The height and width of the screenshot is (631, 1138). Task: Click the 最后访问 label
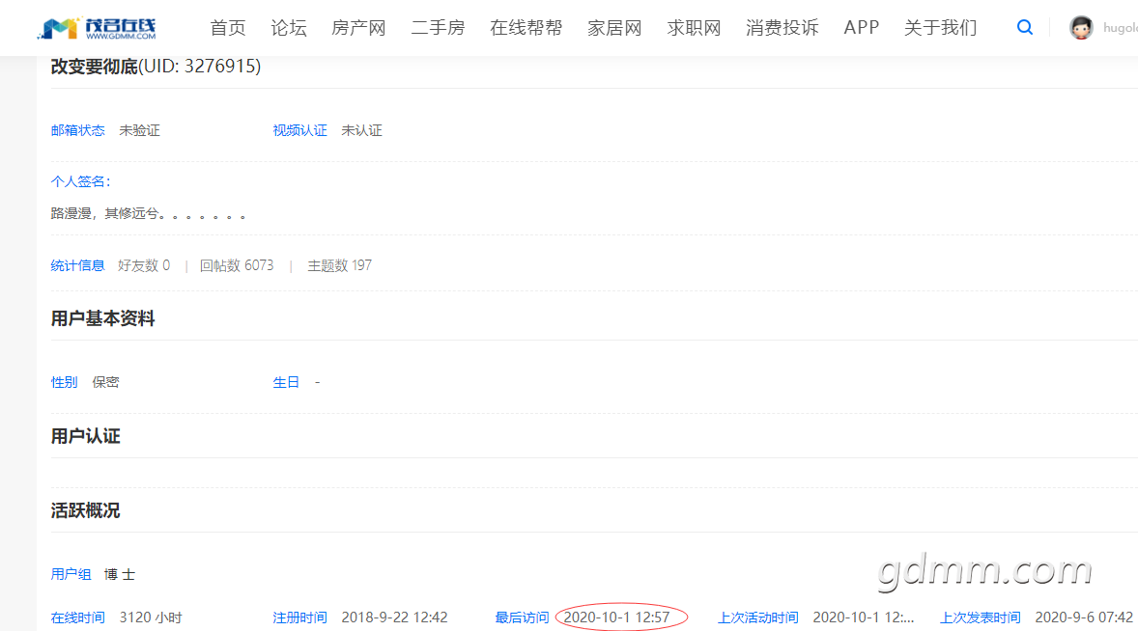coord(522,617)
